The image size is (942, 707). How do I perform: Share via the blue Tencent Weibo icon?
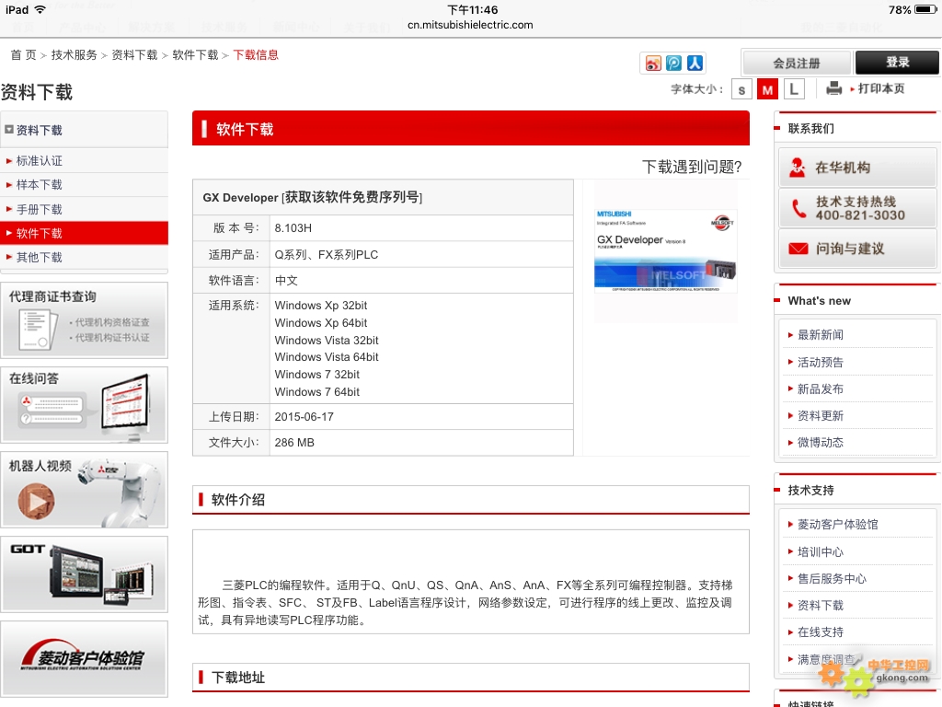[674, 64]
